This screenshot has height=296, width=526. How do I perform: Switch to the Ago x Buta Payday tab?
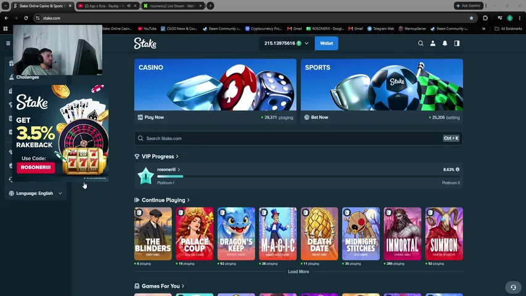[108, 6]
